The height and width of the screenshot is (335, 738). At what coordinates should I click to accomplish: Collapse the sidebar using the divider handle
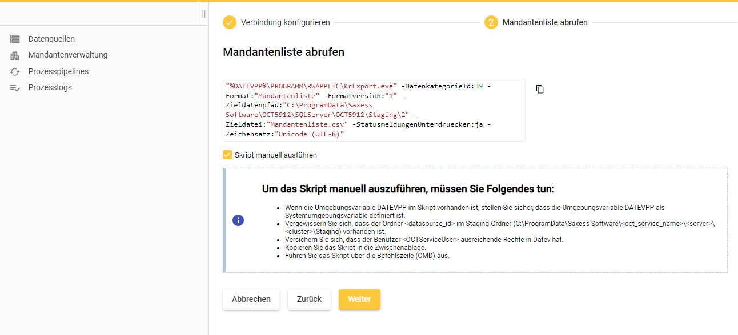(203, 14)
